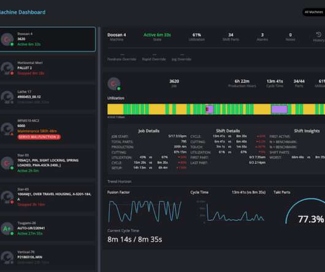
Task: Click the TOTAL PARTS row in Job Details
Action: point(149,142)
